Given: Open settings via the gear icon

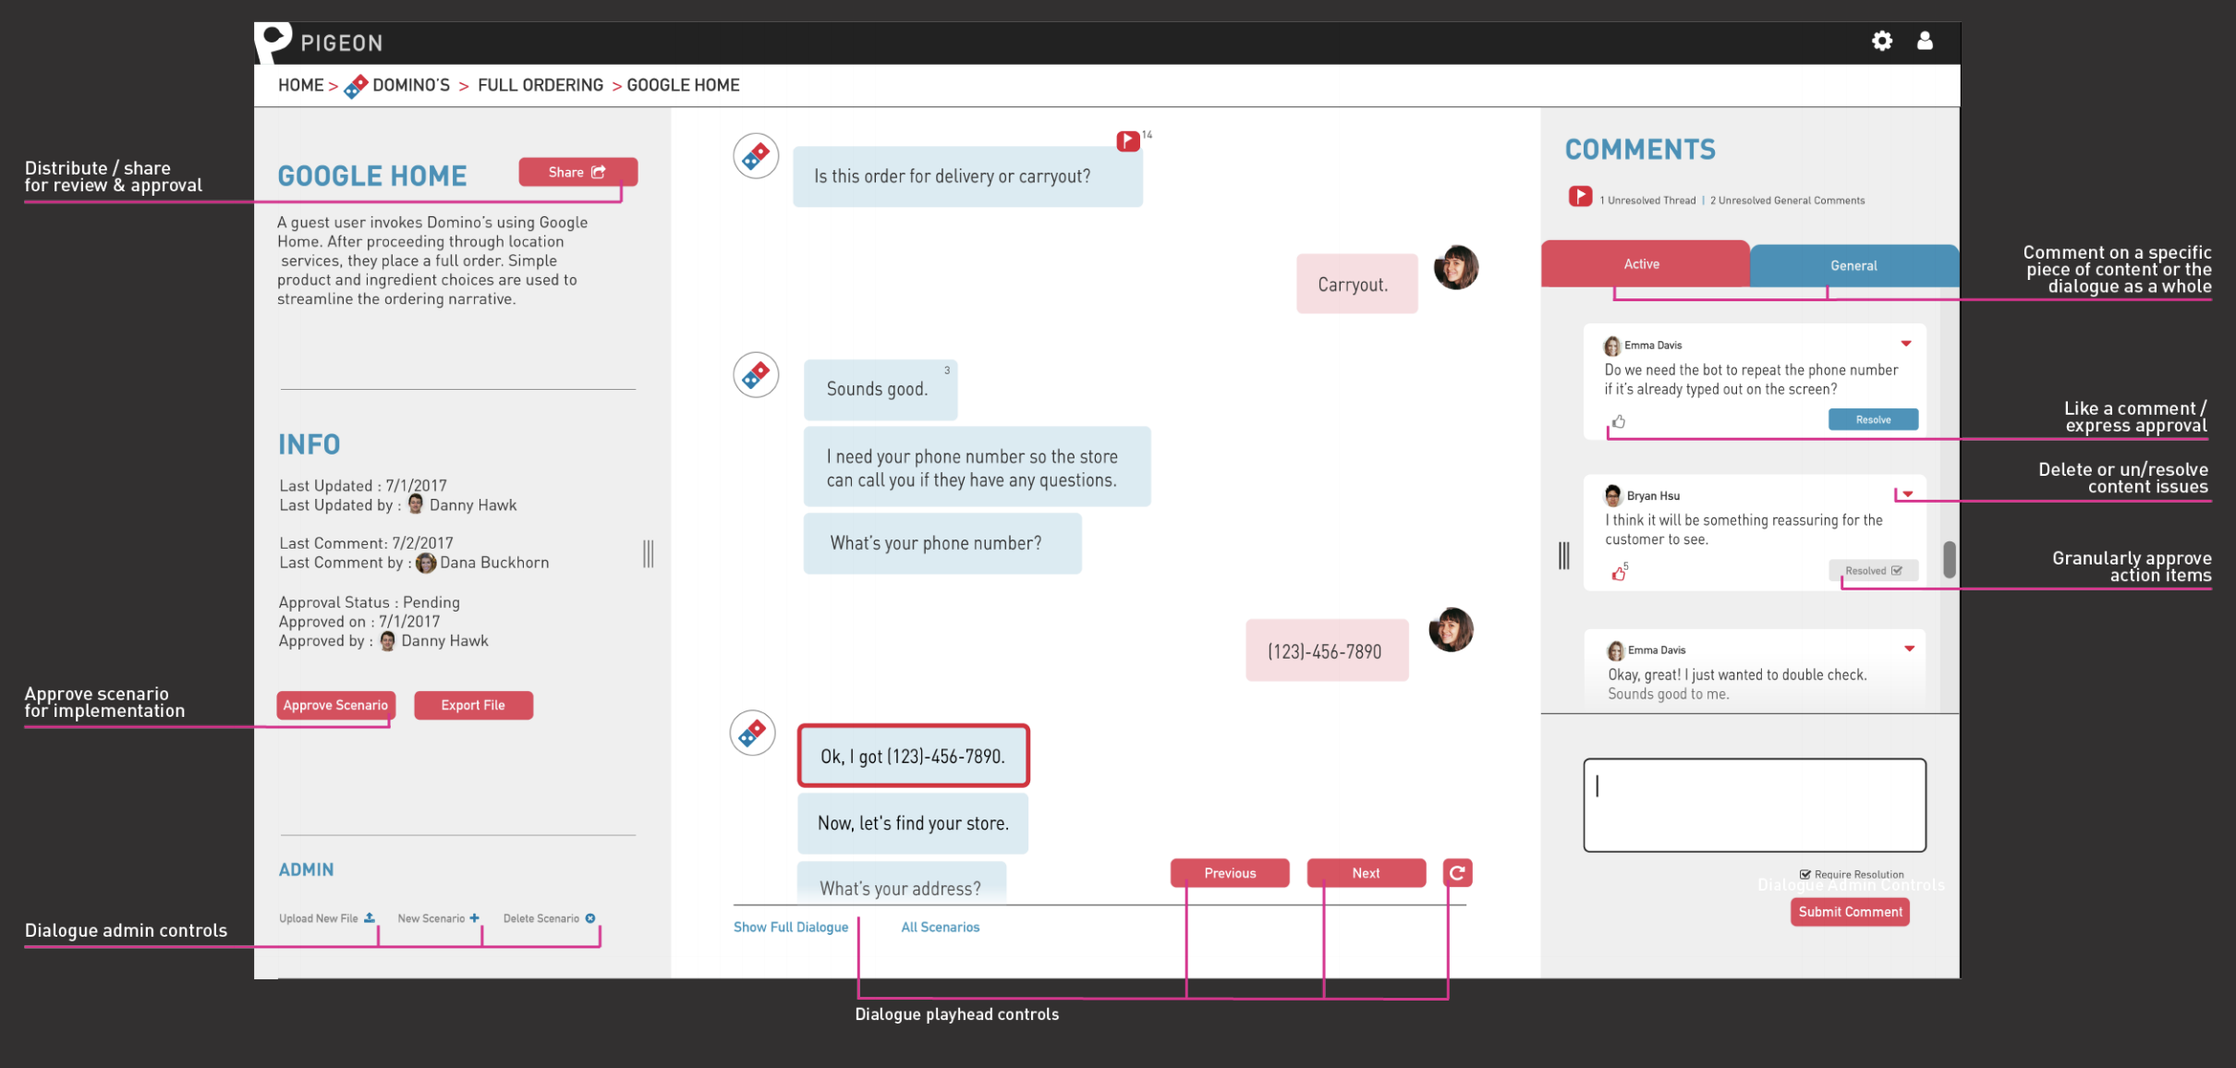Looking at the screenshot, I should coord(1882,41).
